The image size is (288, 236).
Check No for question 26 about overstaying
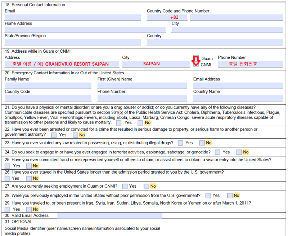point(29,178)
